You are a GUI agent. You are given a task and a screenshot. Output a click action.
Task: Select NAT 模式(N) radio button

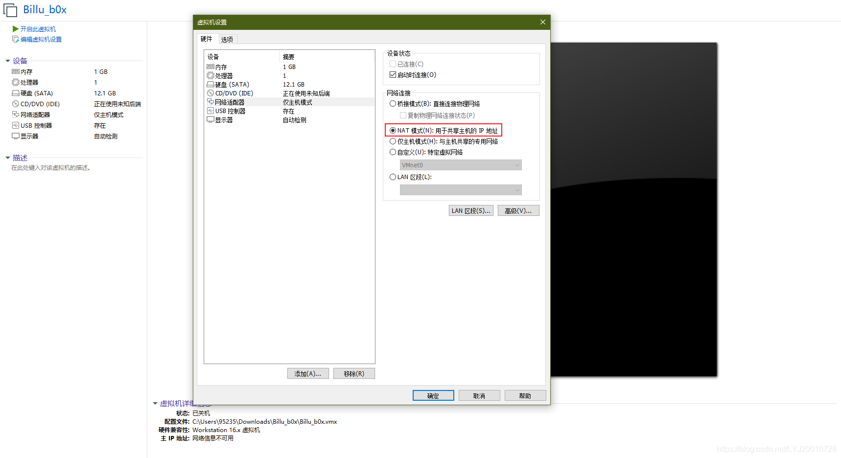click(x=393, y=131)
